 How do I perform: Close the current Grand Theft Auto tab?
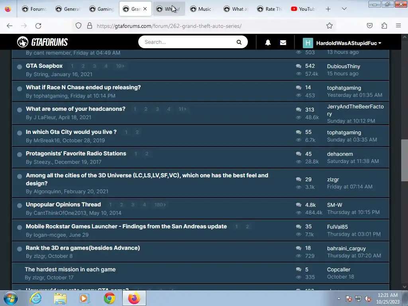[x=145, y=9]
